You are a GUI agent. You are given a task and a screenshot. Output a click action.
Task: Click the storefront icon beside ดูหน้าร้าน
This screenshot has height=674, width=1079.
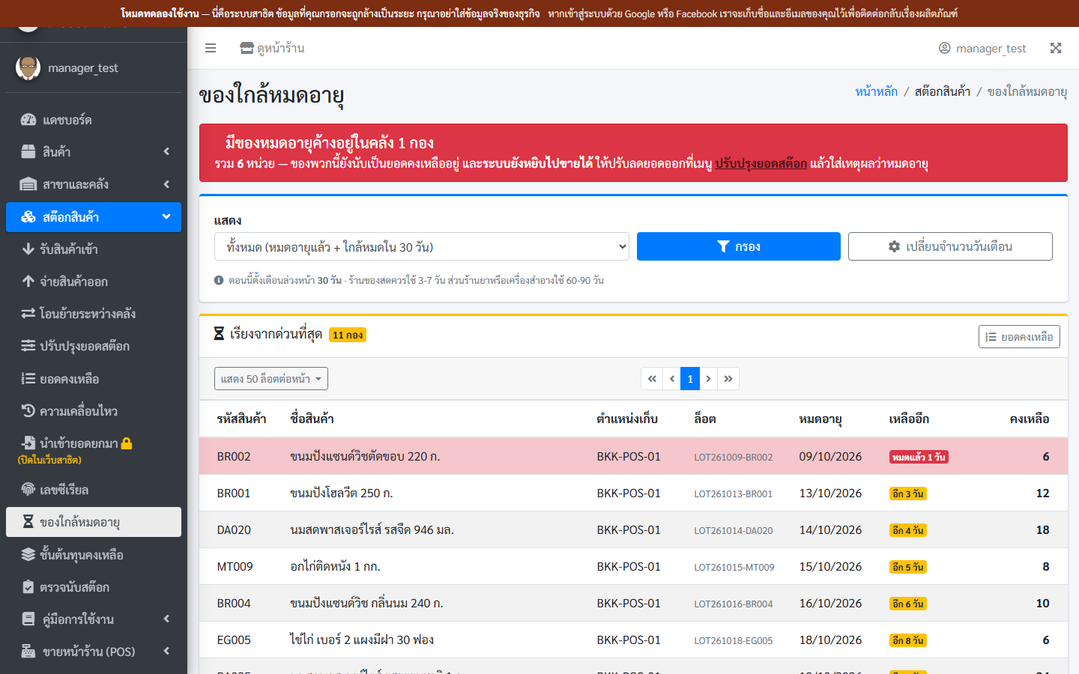(247, 48)
